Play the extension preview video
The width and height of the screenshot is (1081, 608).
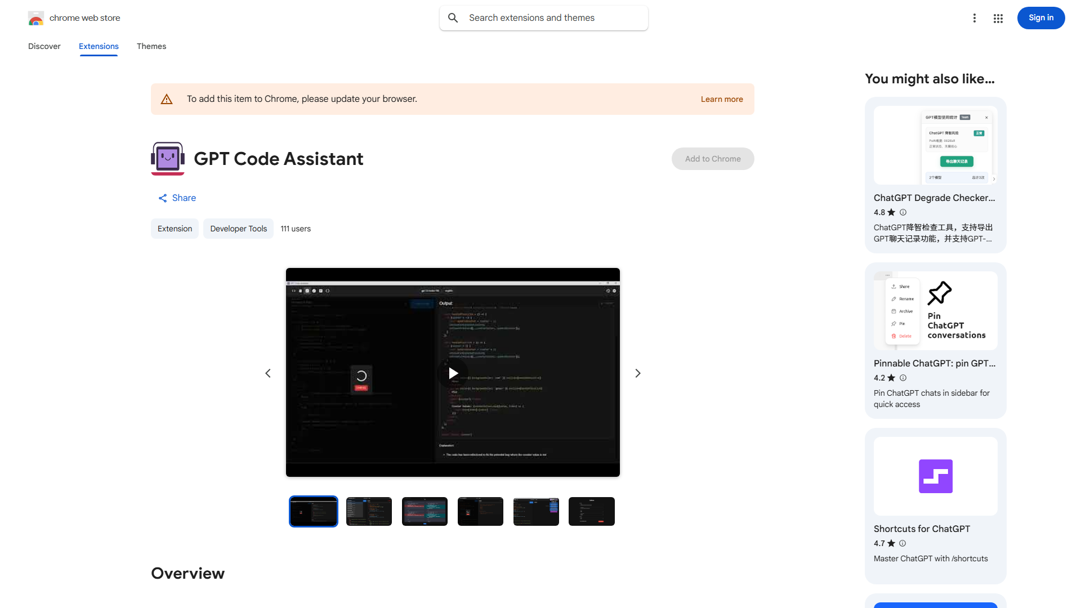point(453,373)
